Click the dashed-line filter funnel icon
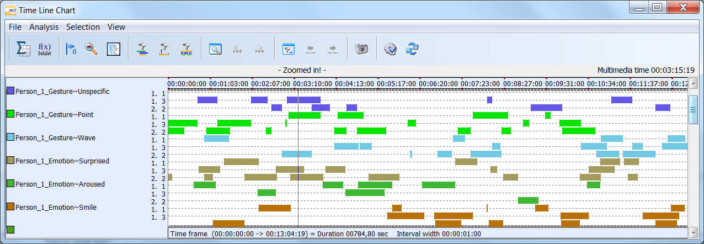 coord(164,49)
